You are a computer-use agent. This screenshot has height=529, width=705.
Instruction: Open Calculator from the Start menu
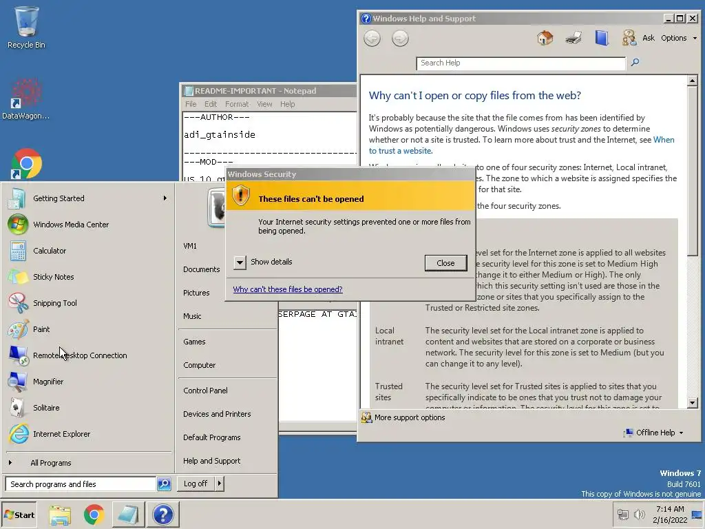tap(88, 251)
